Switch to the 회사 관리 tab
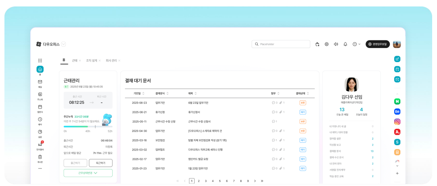 coord(111,61)
